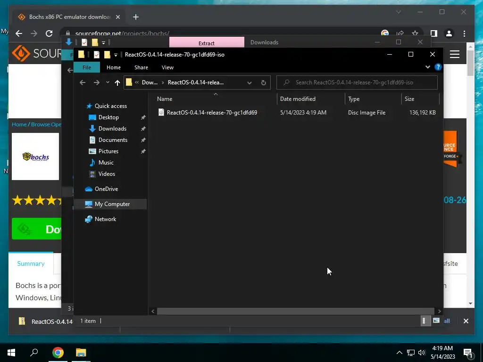Open the Videos folder in the sidebar

(107, 174)
